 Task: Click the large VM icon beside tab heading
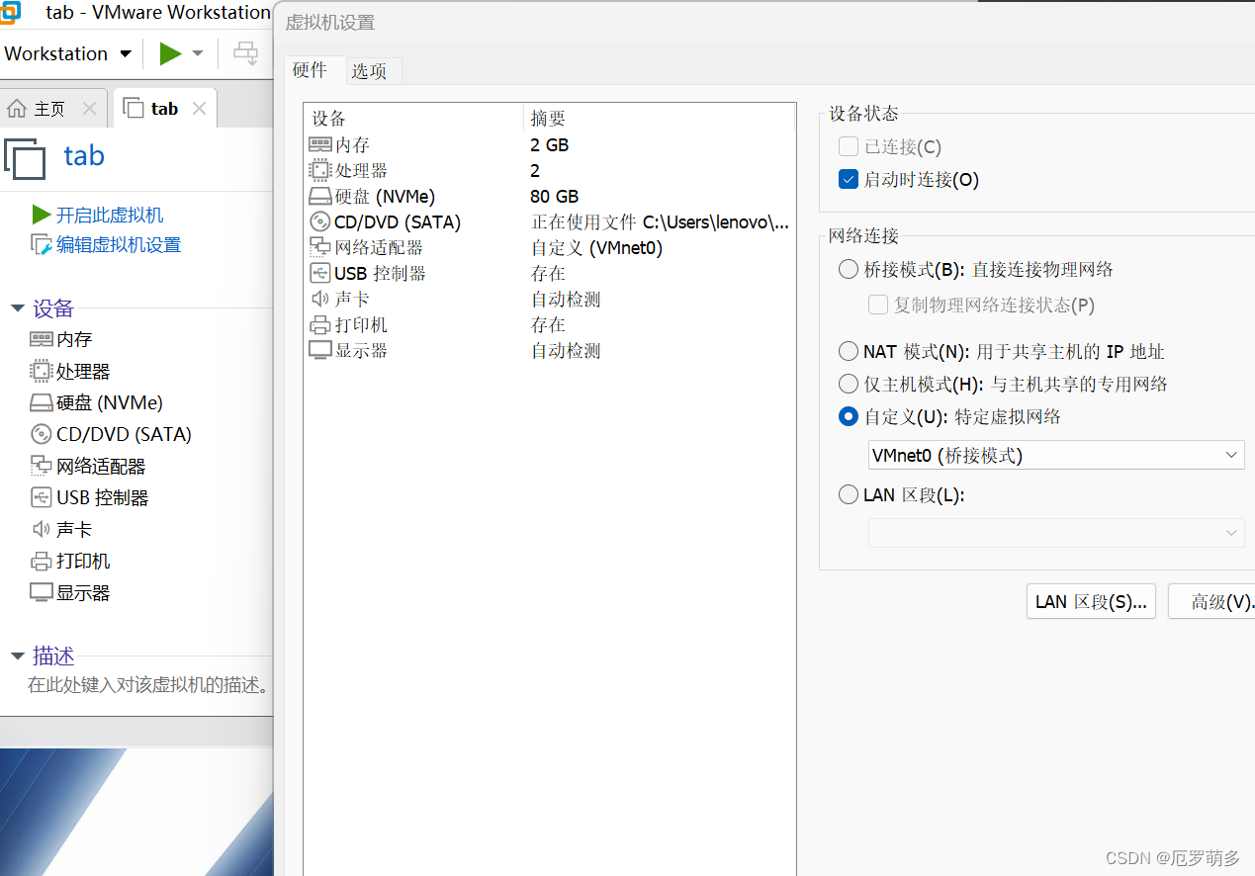pyautogui.click(x=25, y=158)
